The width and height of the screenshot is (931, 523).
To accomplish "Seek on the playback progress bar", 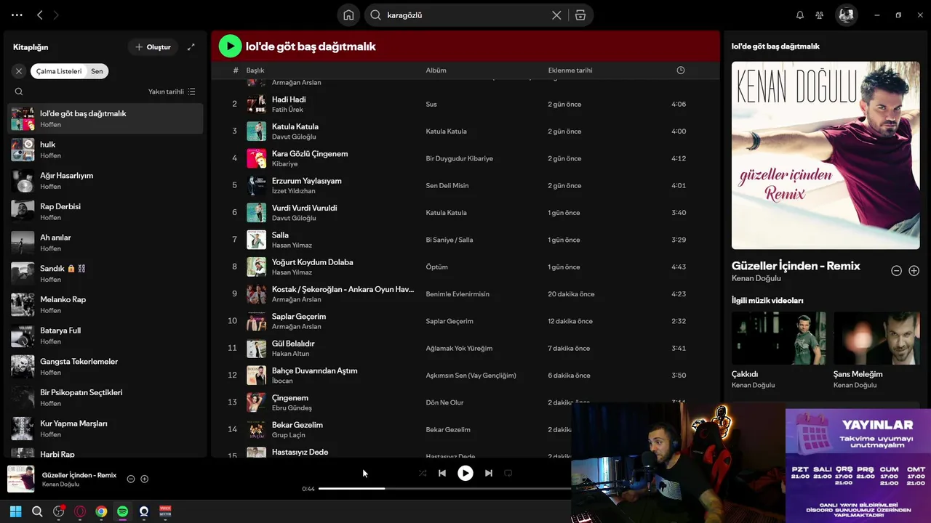I will click(445, 489).
